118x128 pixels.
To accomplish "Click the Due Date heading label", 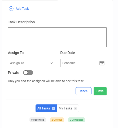I will click(68, 53).
